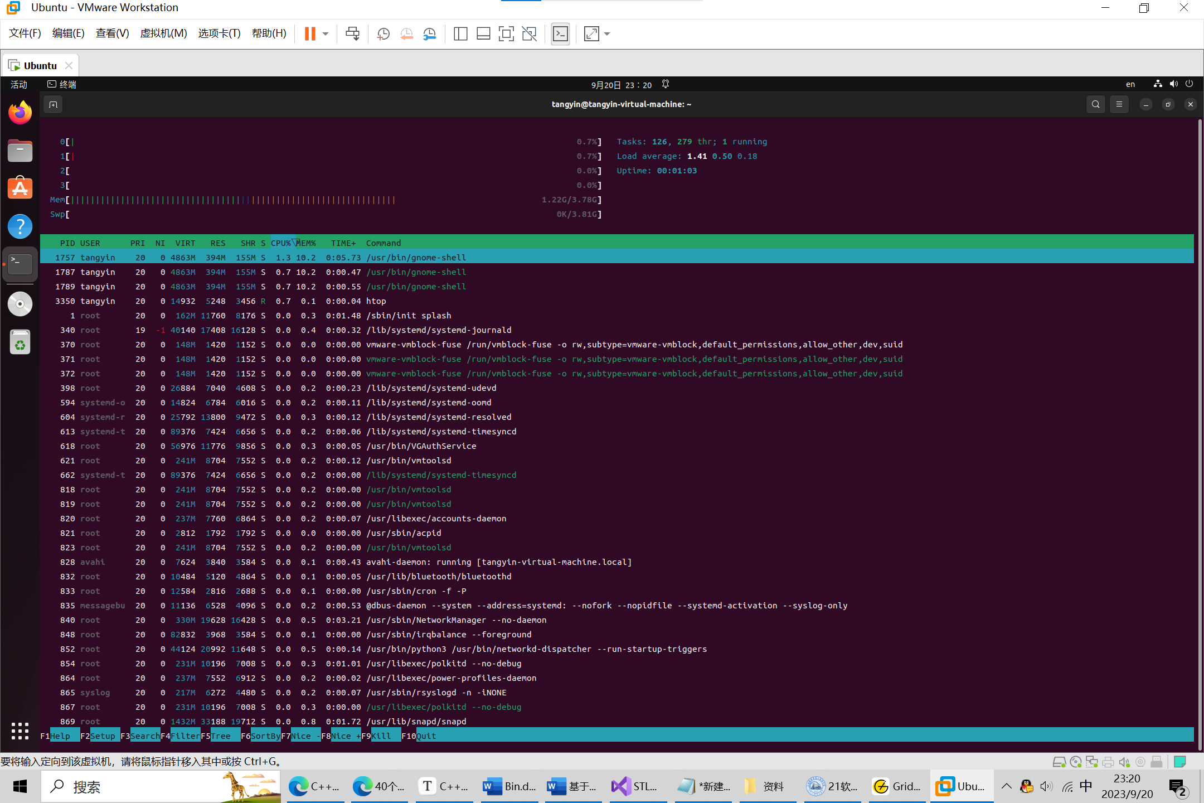Screen dimensions: 1204x803
Task: Click F10 Quit in htop footer
Action: [426, 736]
